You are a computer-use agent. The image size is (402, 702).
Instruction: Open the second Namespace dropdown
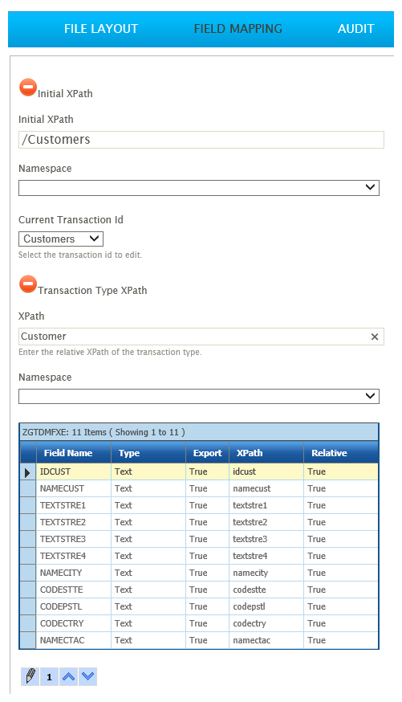[x=198, y=396]
